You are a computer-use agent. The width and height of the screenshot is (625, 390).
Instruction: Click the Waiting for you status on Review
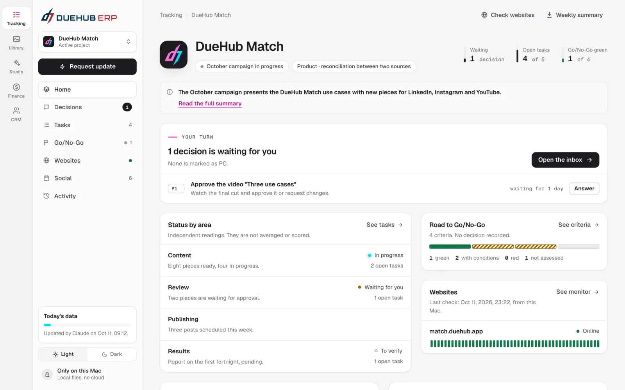380,287
